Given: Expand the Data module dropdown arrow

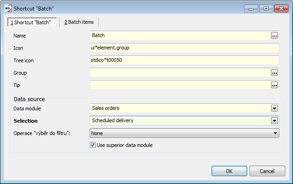Looking at the screenshot, I should click(275, 108).
